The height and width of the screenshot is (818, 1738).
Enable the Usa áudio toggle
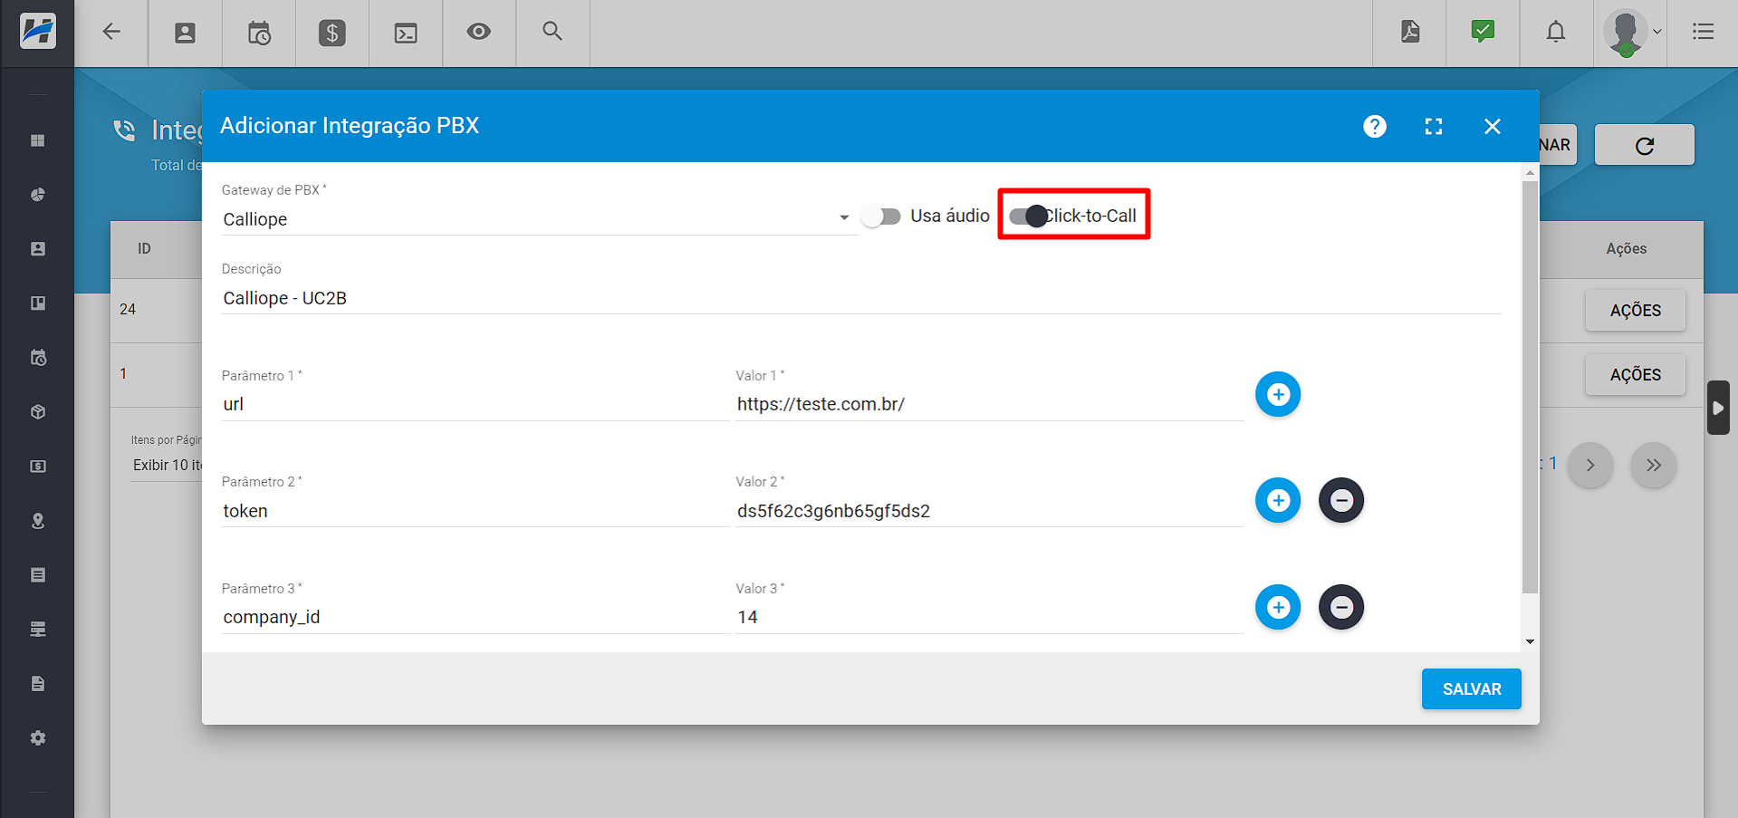[x=879, y=217]
